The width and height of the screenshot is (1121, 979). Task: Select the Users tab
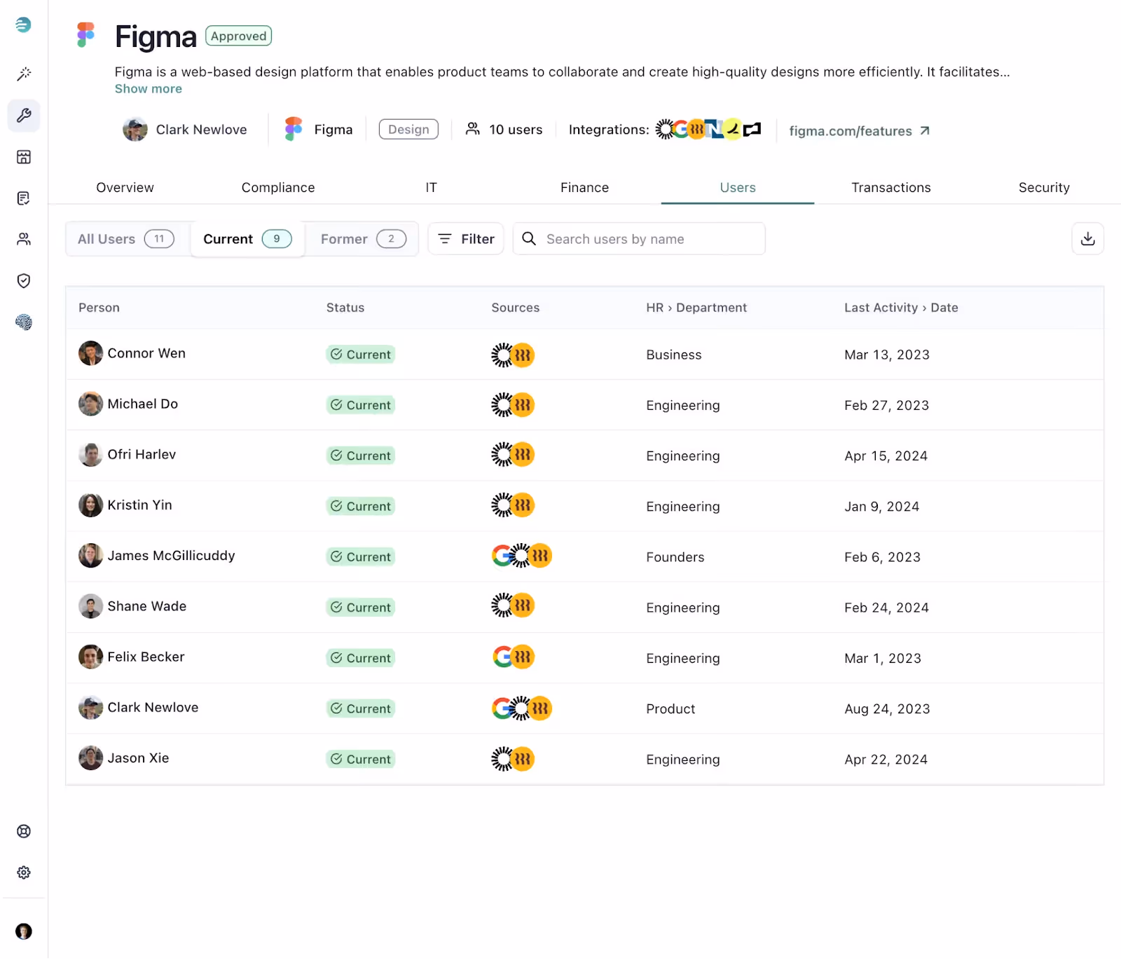click(738, 188)
